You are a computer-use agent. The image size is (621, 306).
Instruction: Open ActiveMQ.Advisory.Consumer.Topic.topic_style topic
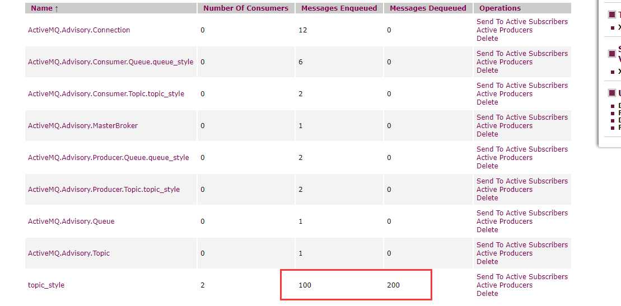106,94
